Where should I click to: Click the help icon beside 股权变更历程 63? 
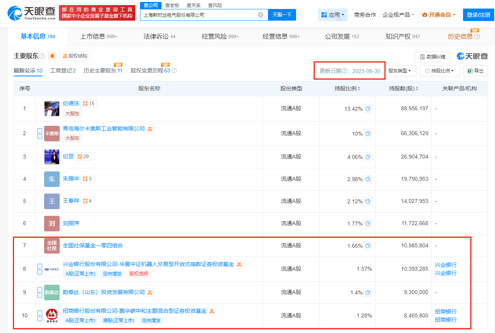[174, 71]
